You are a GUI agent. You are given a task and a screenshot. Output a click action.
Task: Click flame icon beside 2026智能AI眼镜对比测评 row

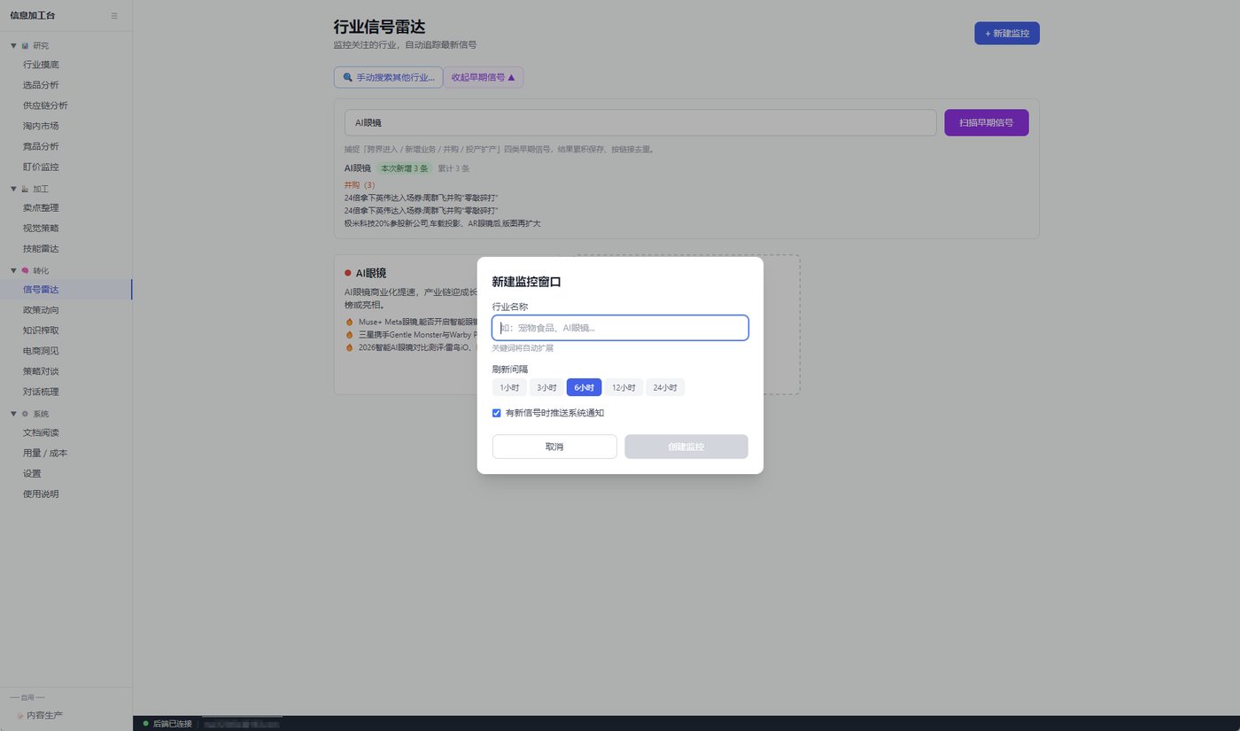[349, 347]
